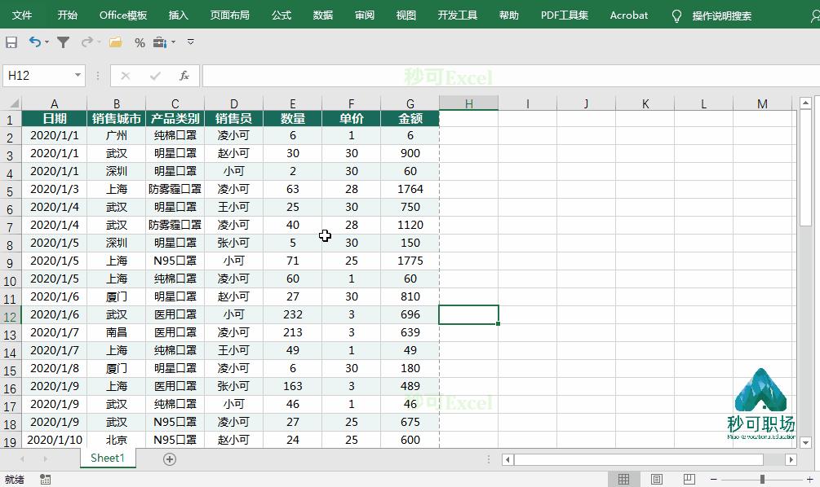Switch to the 数据 ribbon tab
The image size is (820, 487).
[321, 15]
